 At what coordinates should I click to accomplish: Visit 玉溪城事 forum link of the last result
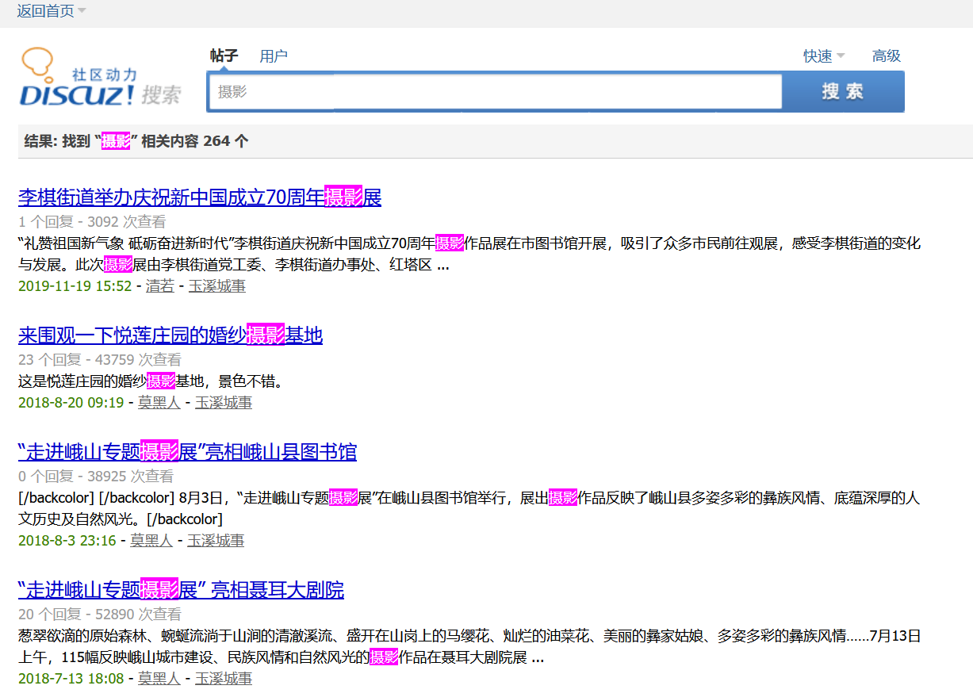point(223,680)
